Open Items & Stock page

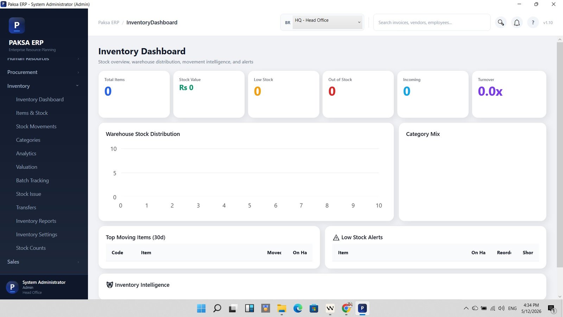pos(32,113)
